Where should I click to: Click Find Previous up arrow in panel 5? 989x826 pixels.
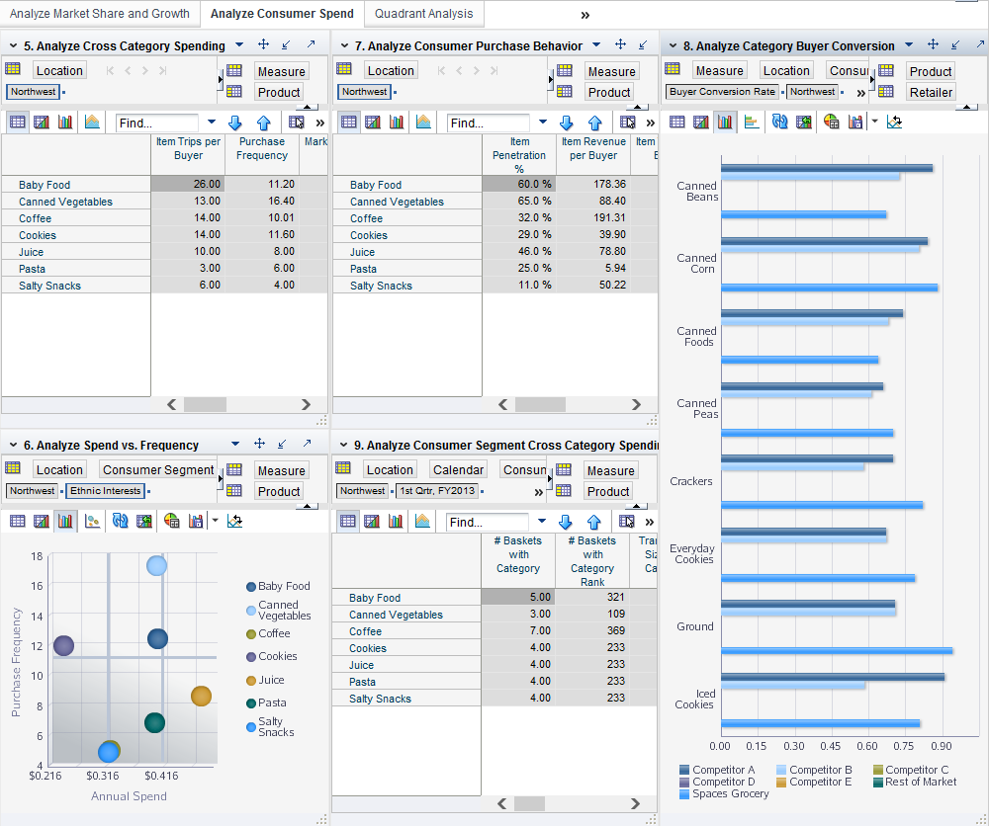coord(264,123)
